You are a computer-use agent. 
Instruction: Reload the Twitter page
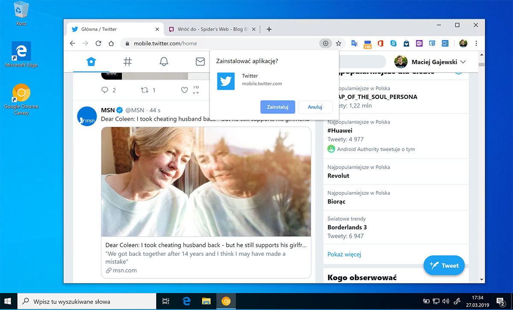click(x=98, y=43)
